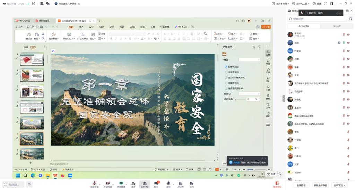
Task: Open WPS Office from Windows taskbar
Action: [55, 175]
